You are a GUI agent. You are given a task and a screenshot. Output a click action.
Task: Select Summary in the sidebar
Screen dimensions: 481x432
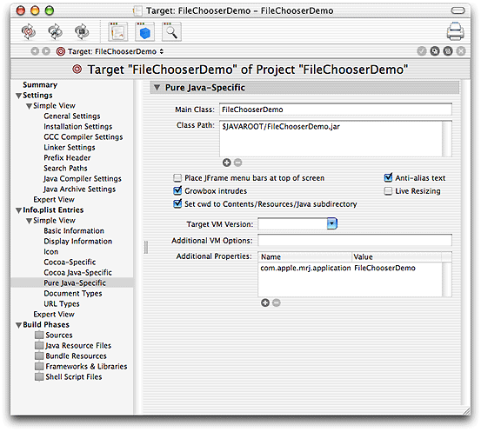(x=40, y=84)
